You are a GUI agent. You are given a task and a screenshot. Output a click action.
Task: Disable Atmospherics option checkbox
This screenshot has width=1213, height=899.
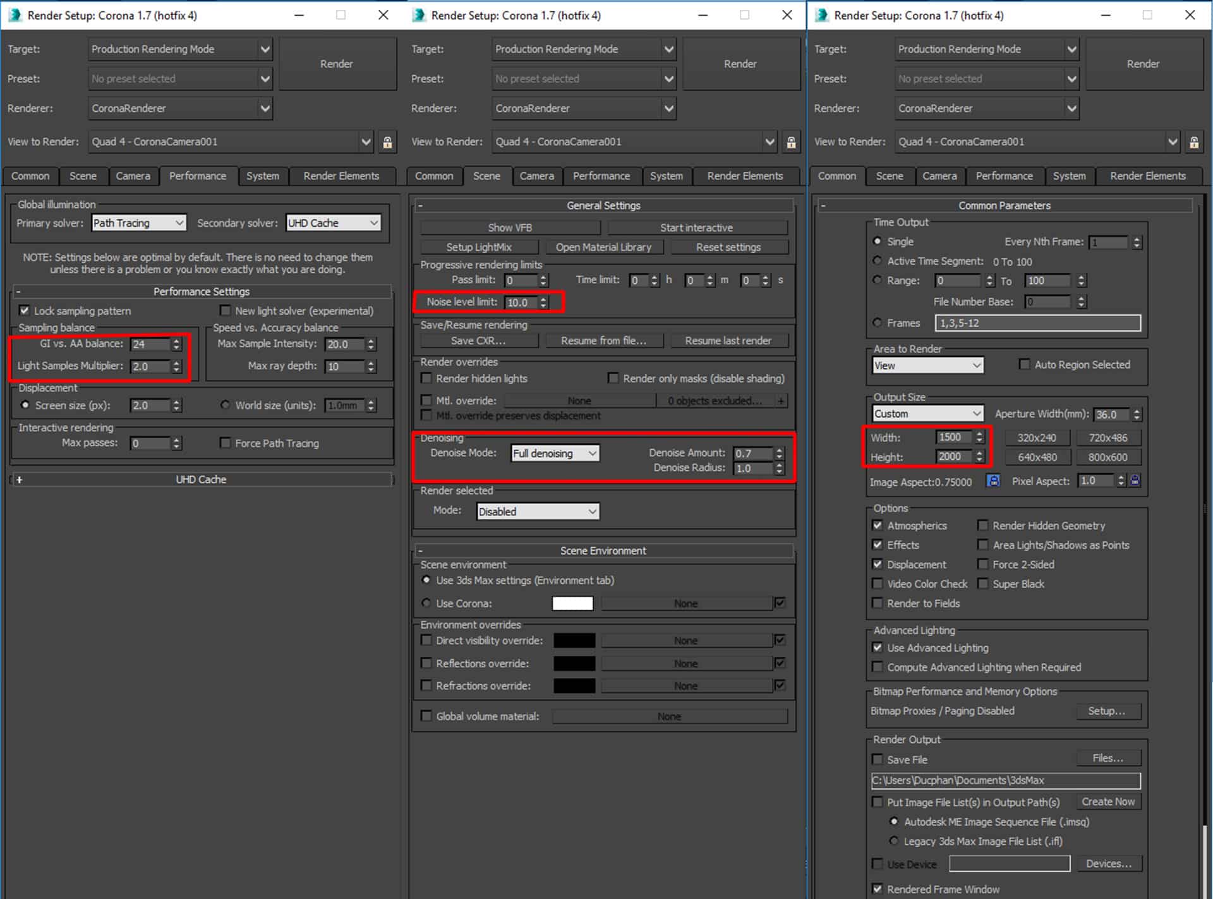click(x=877, y=526)
